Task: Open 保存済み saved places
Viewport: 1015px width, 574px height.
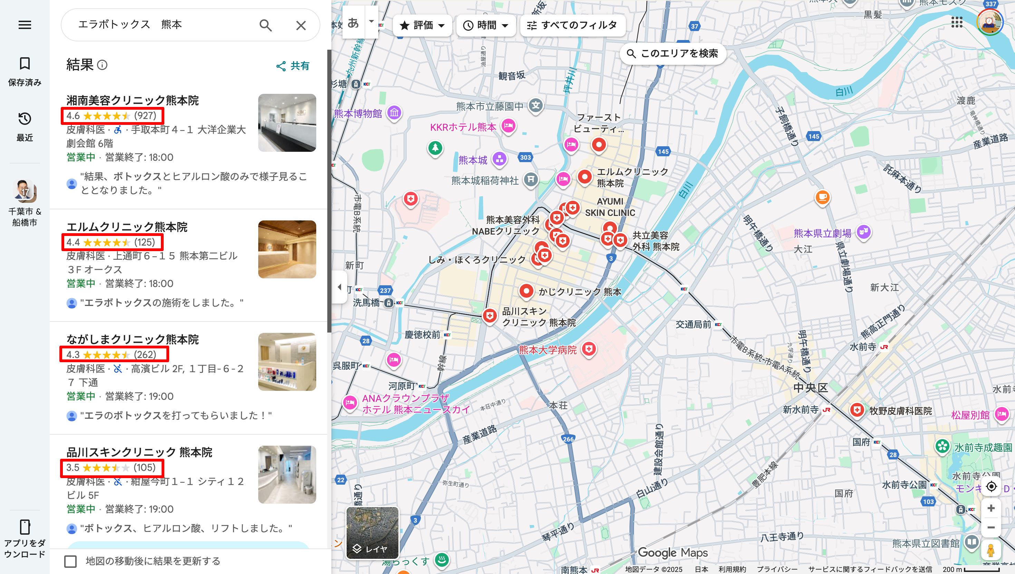Action: click(x=25, y=71)
